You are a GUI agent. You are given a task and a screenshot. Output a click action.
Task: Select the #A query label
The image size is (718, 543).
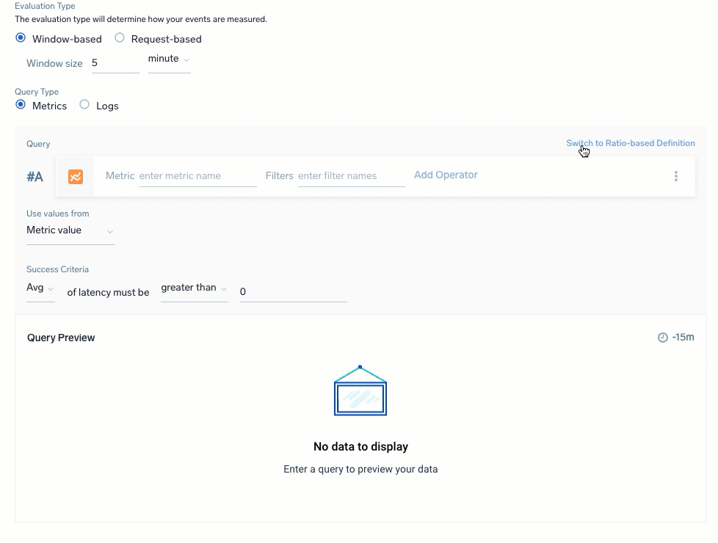[35, 176]
